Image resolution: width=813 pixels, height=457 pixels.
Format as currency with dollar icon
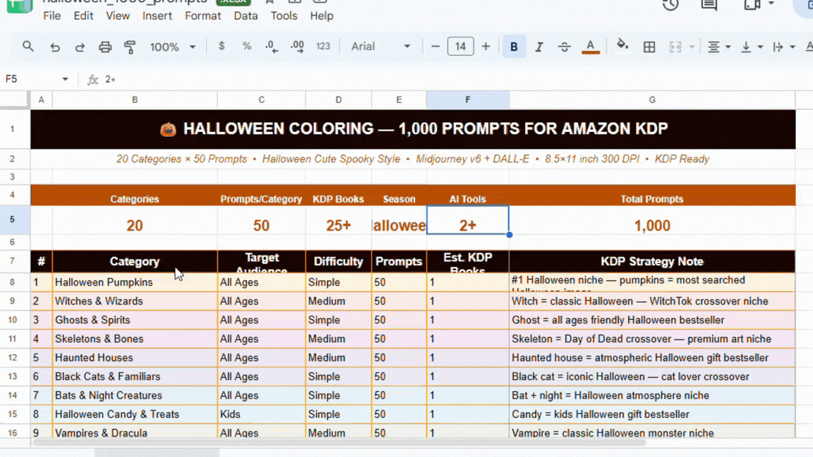tap(222, 46)
